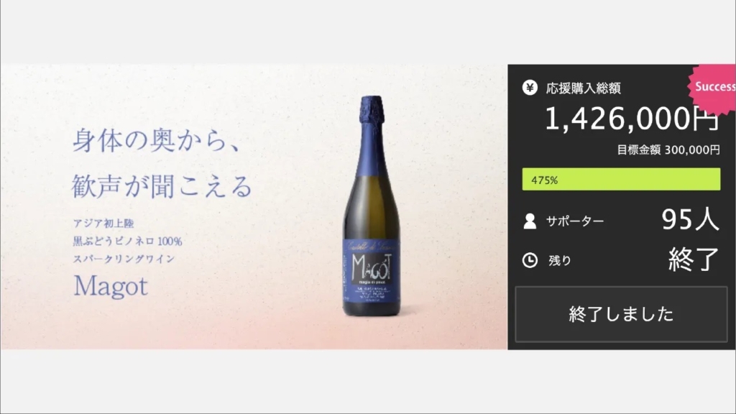The width and height of the screenshot is (736, 414).
Task: Click the 95人 supporter count
Action: [690, 219]
